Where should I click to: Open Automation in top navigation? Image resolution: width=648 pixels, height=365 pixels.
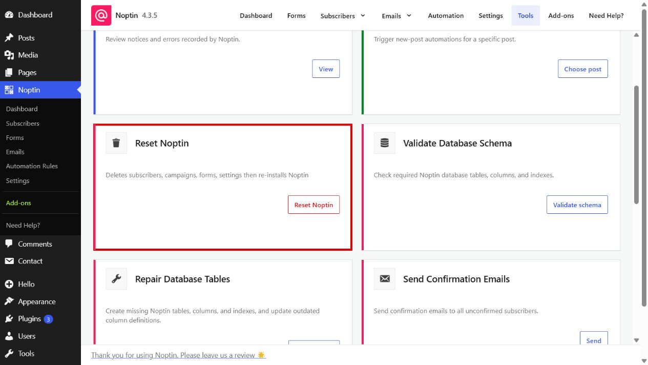(x=446, y=15)
